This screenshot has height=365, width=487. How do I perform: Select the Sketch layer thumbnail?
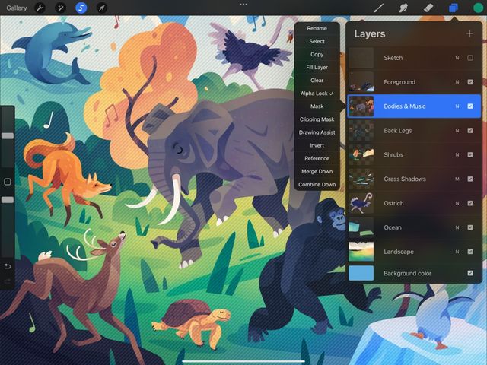[361, 58]
